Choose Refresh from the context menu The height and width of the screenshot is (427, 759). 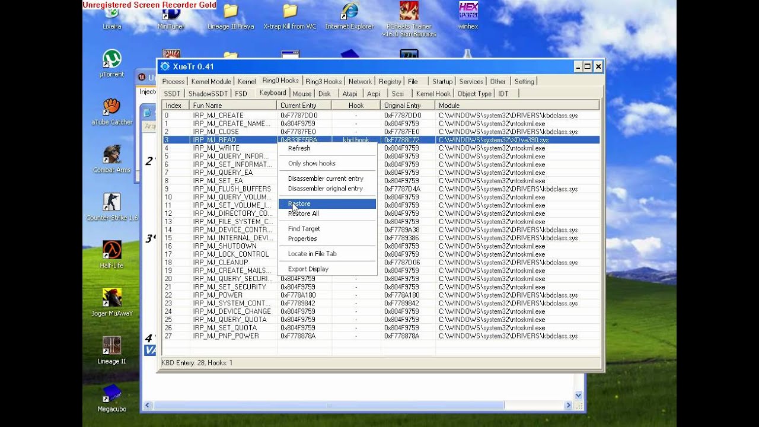point(327,148)
